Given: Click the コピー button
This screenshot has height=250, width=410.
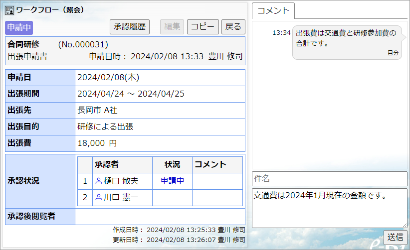Looking at the screenshot, I should pyautogui.click(x=203, y=26).
